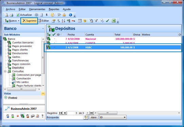The width and height of the screenshot is (184, 127).
Task: Click the Búsqueda search field
Action: point(71,117)
